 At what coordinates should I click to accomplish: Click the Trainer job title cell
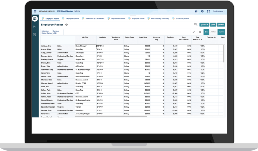point(86,107)
